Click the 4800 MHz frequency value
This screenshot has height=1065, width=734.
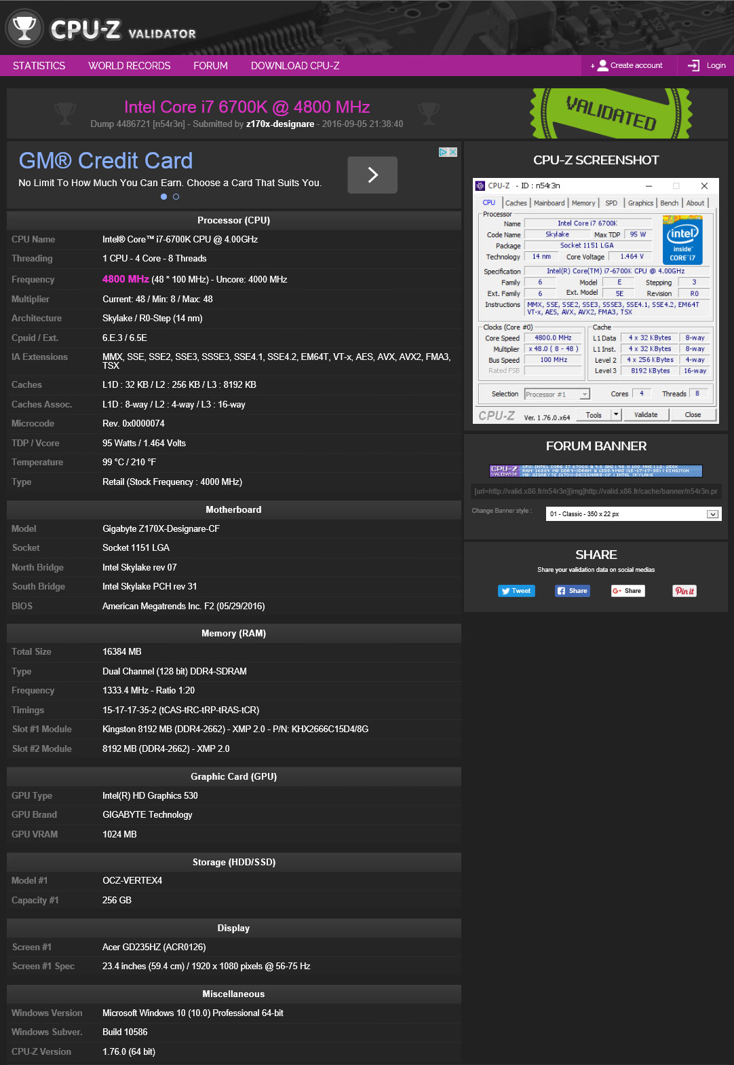coord(125,279)
